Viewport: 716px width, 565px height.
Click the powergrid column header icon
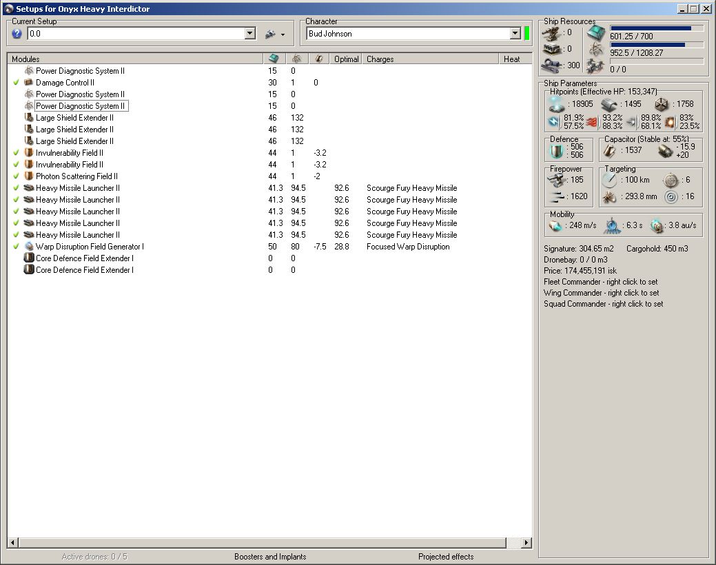(x=296, y=59)
